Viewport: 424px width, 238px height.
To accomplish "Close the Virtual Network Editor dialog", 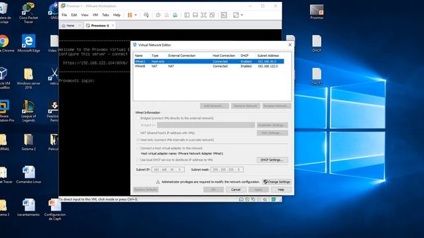I will coord(290,45).
